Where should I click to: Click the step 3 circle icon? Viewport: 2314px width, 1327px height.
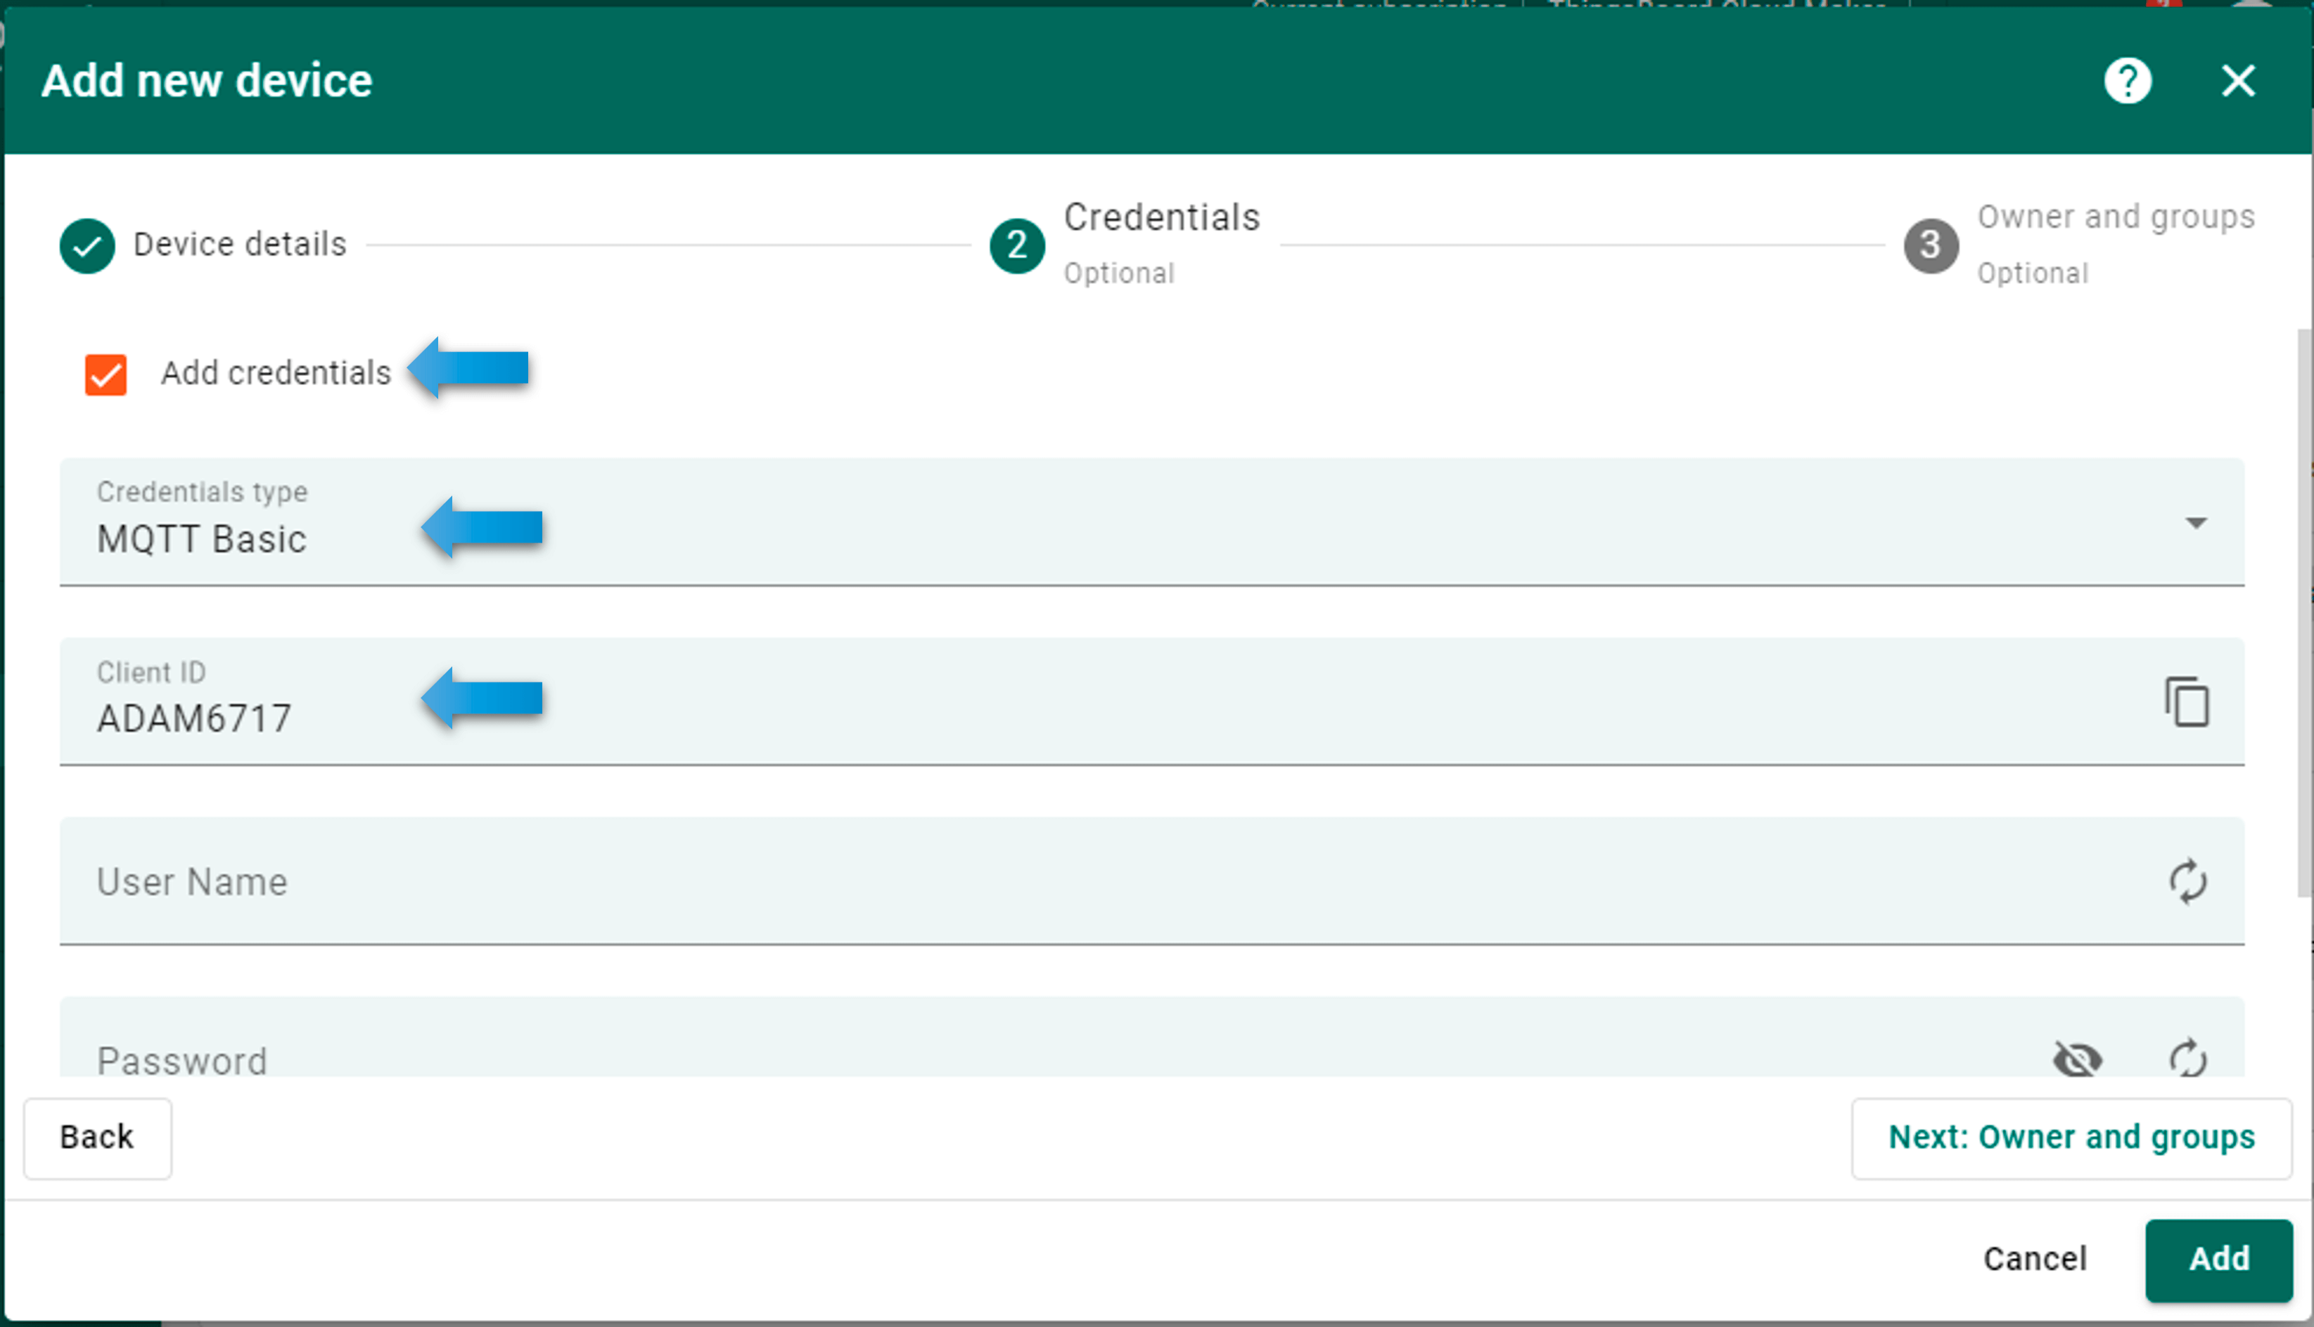[x=1930, y=245]
